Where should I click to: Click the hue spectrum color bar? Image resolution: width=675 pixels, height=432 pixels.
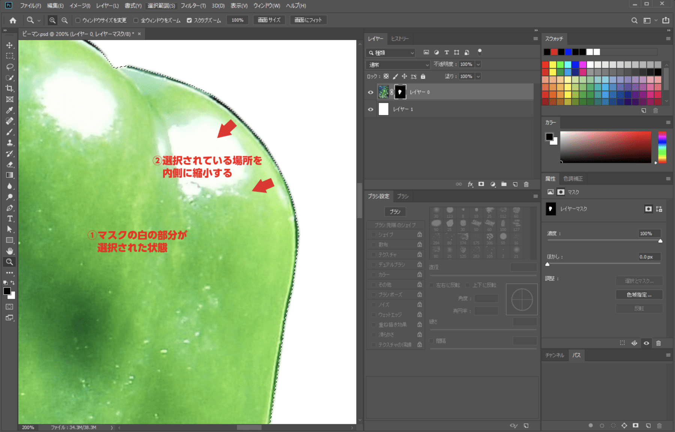tap(662, 147)
